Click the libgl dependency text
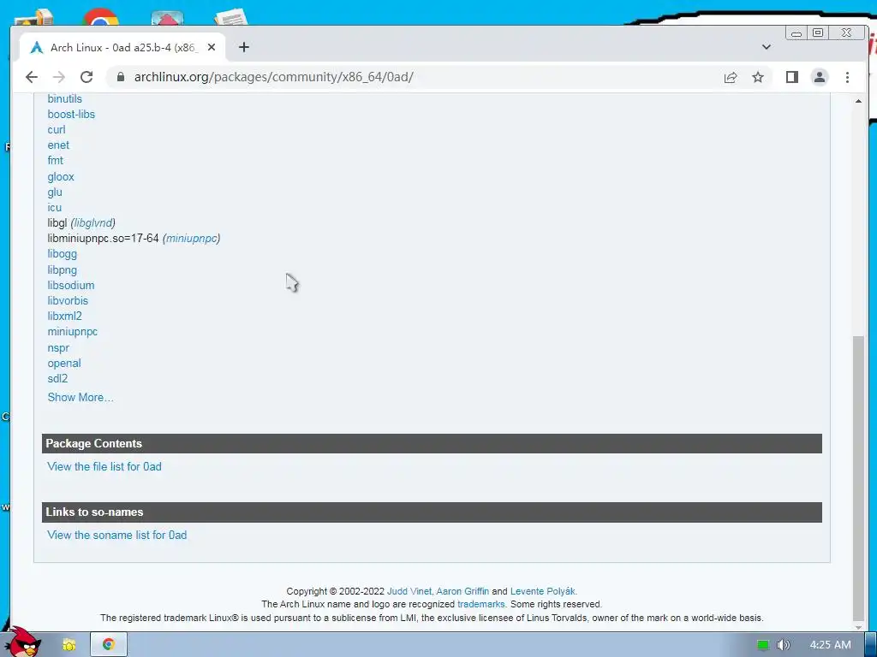 pyautogui.click(x=57, y=223)
